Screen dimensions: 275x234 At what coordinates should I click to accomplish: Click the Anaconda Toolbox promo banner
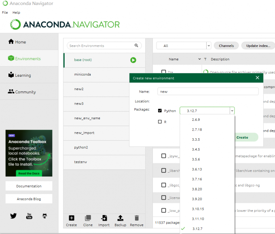[x=29, y=153]
